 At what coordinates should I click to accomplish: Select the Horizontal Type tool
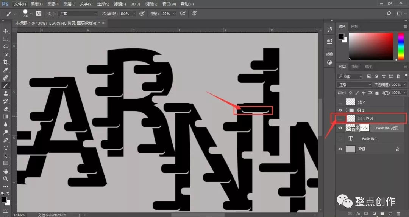tap(5, 148)
